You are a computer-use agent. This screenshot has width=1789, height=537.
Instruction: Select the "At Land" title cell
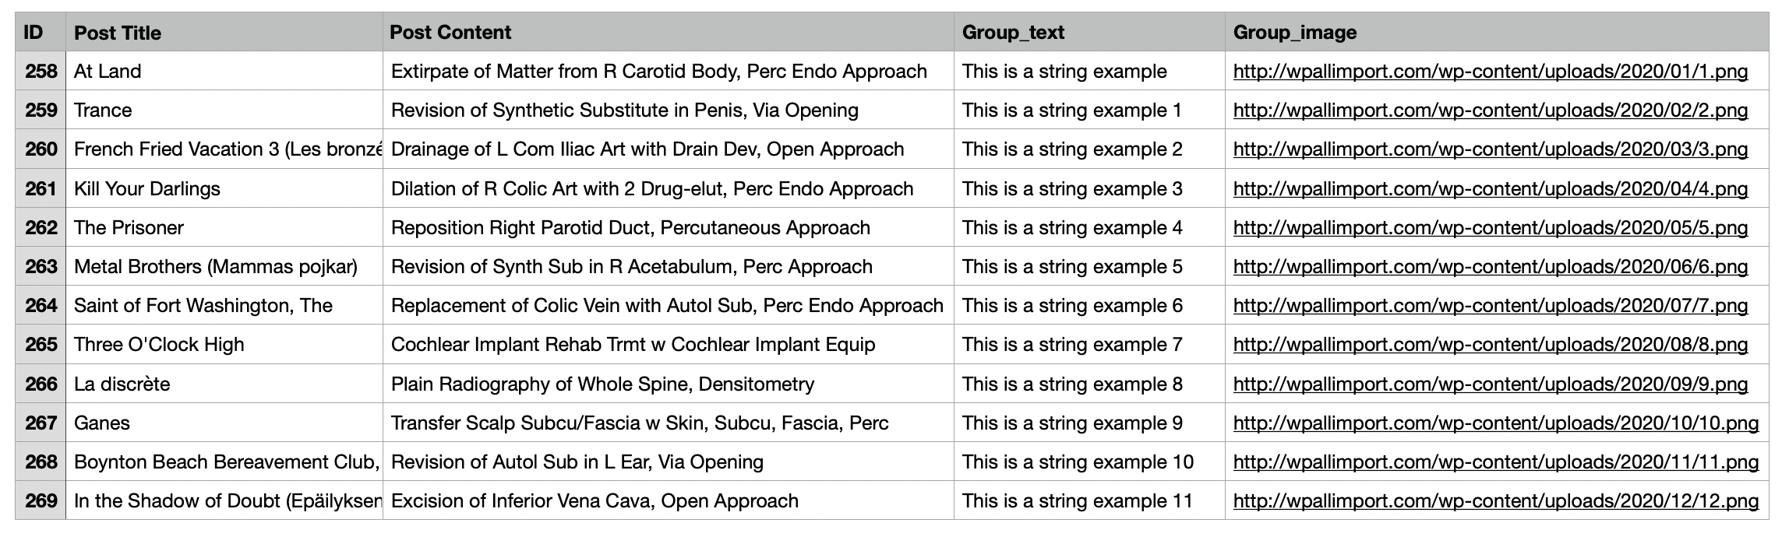tap(108, 72)
